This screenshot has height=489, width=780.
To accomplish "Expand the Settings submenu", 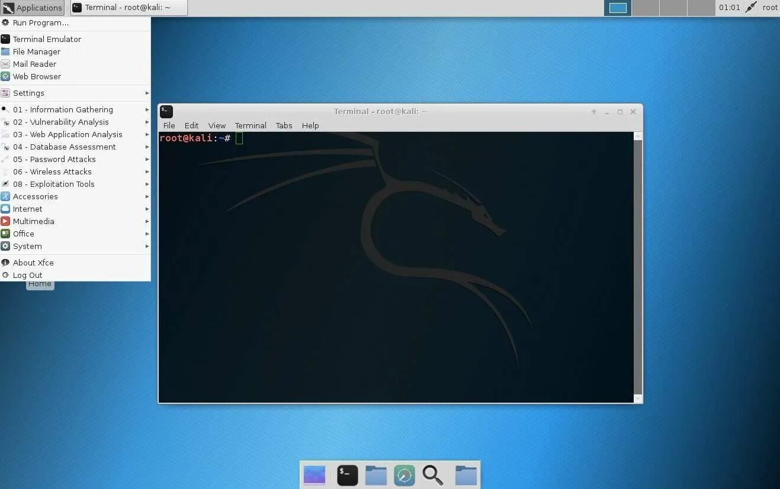I will point(75,93).
